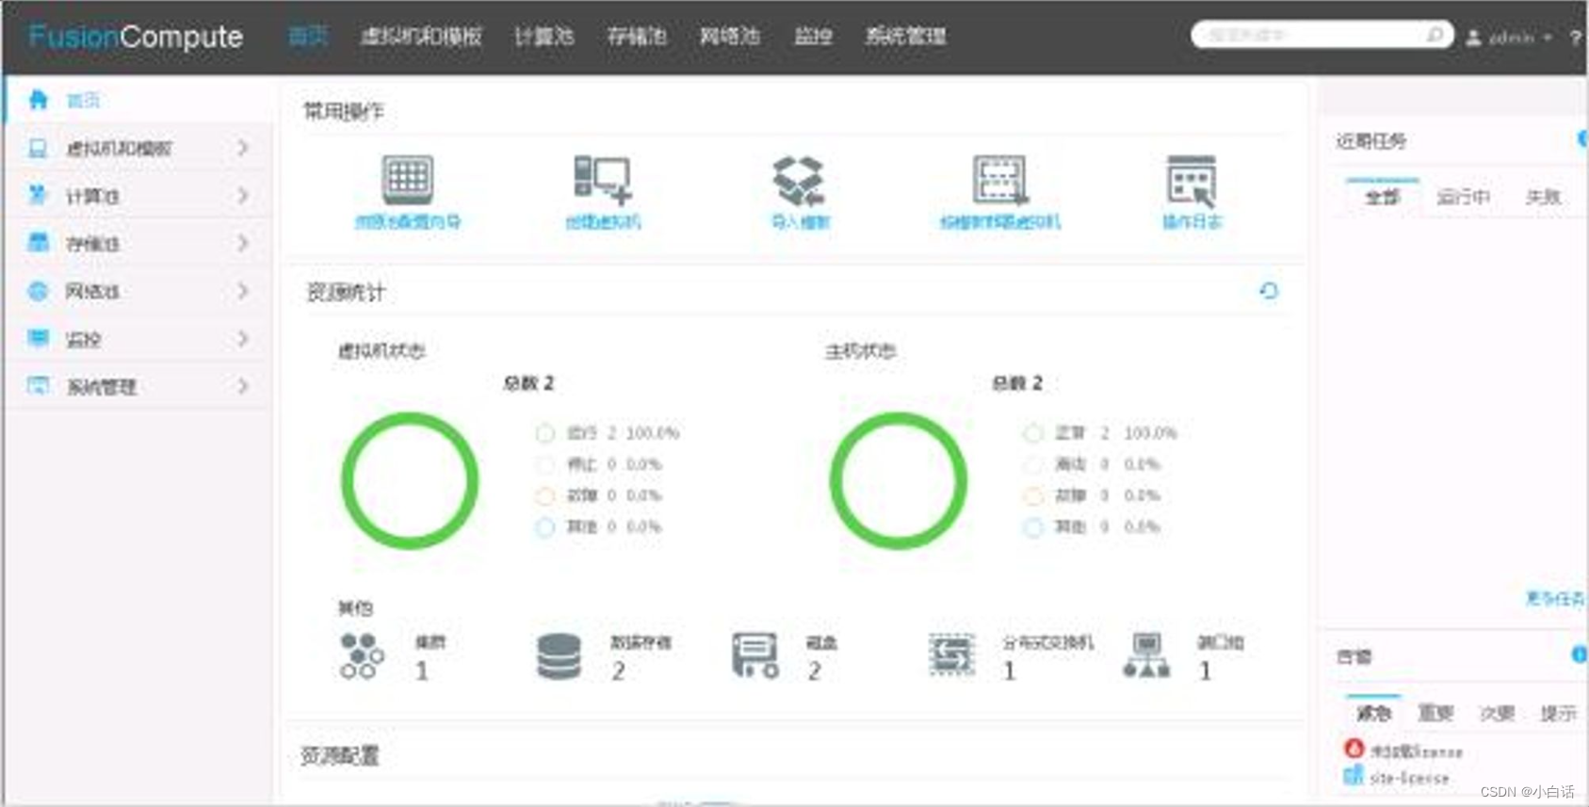Expand the 系统管理 sidebar chevron
The width and height of the screenshot is (1589, 807).
[243, 386]
